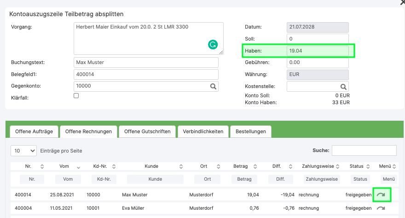The image size is (405, 218).
Task: Sort table by Nr. column arrows
Action: (42, 166)
